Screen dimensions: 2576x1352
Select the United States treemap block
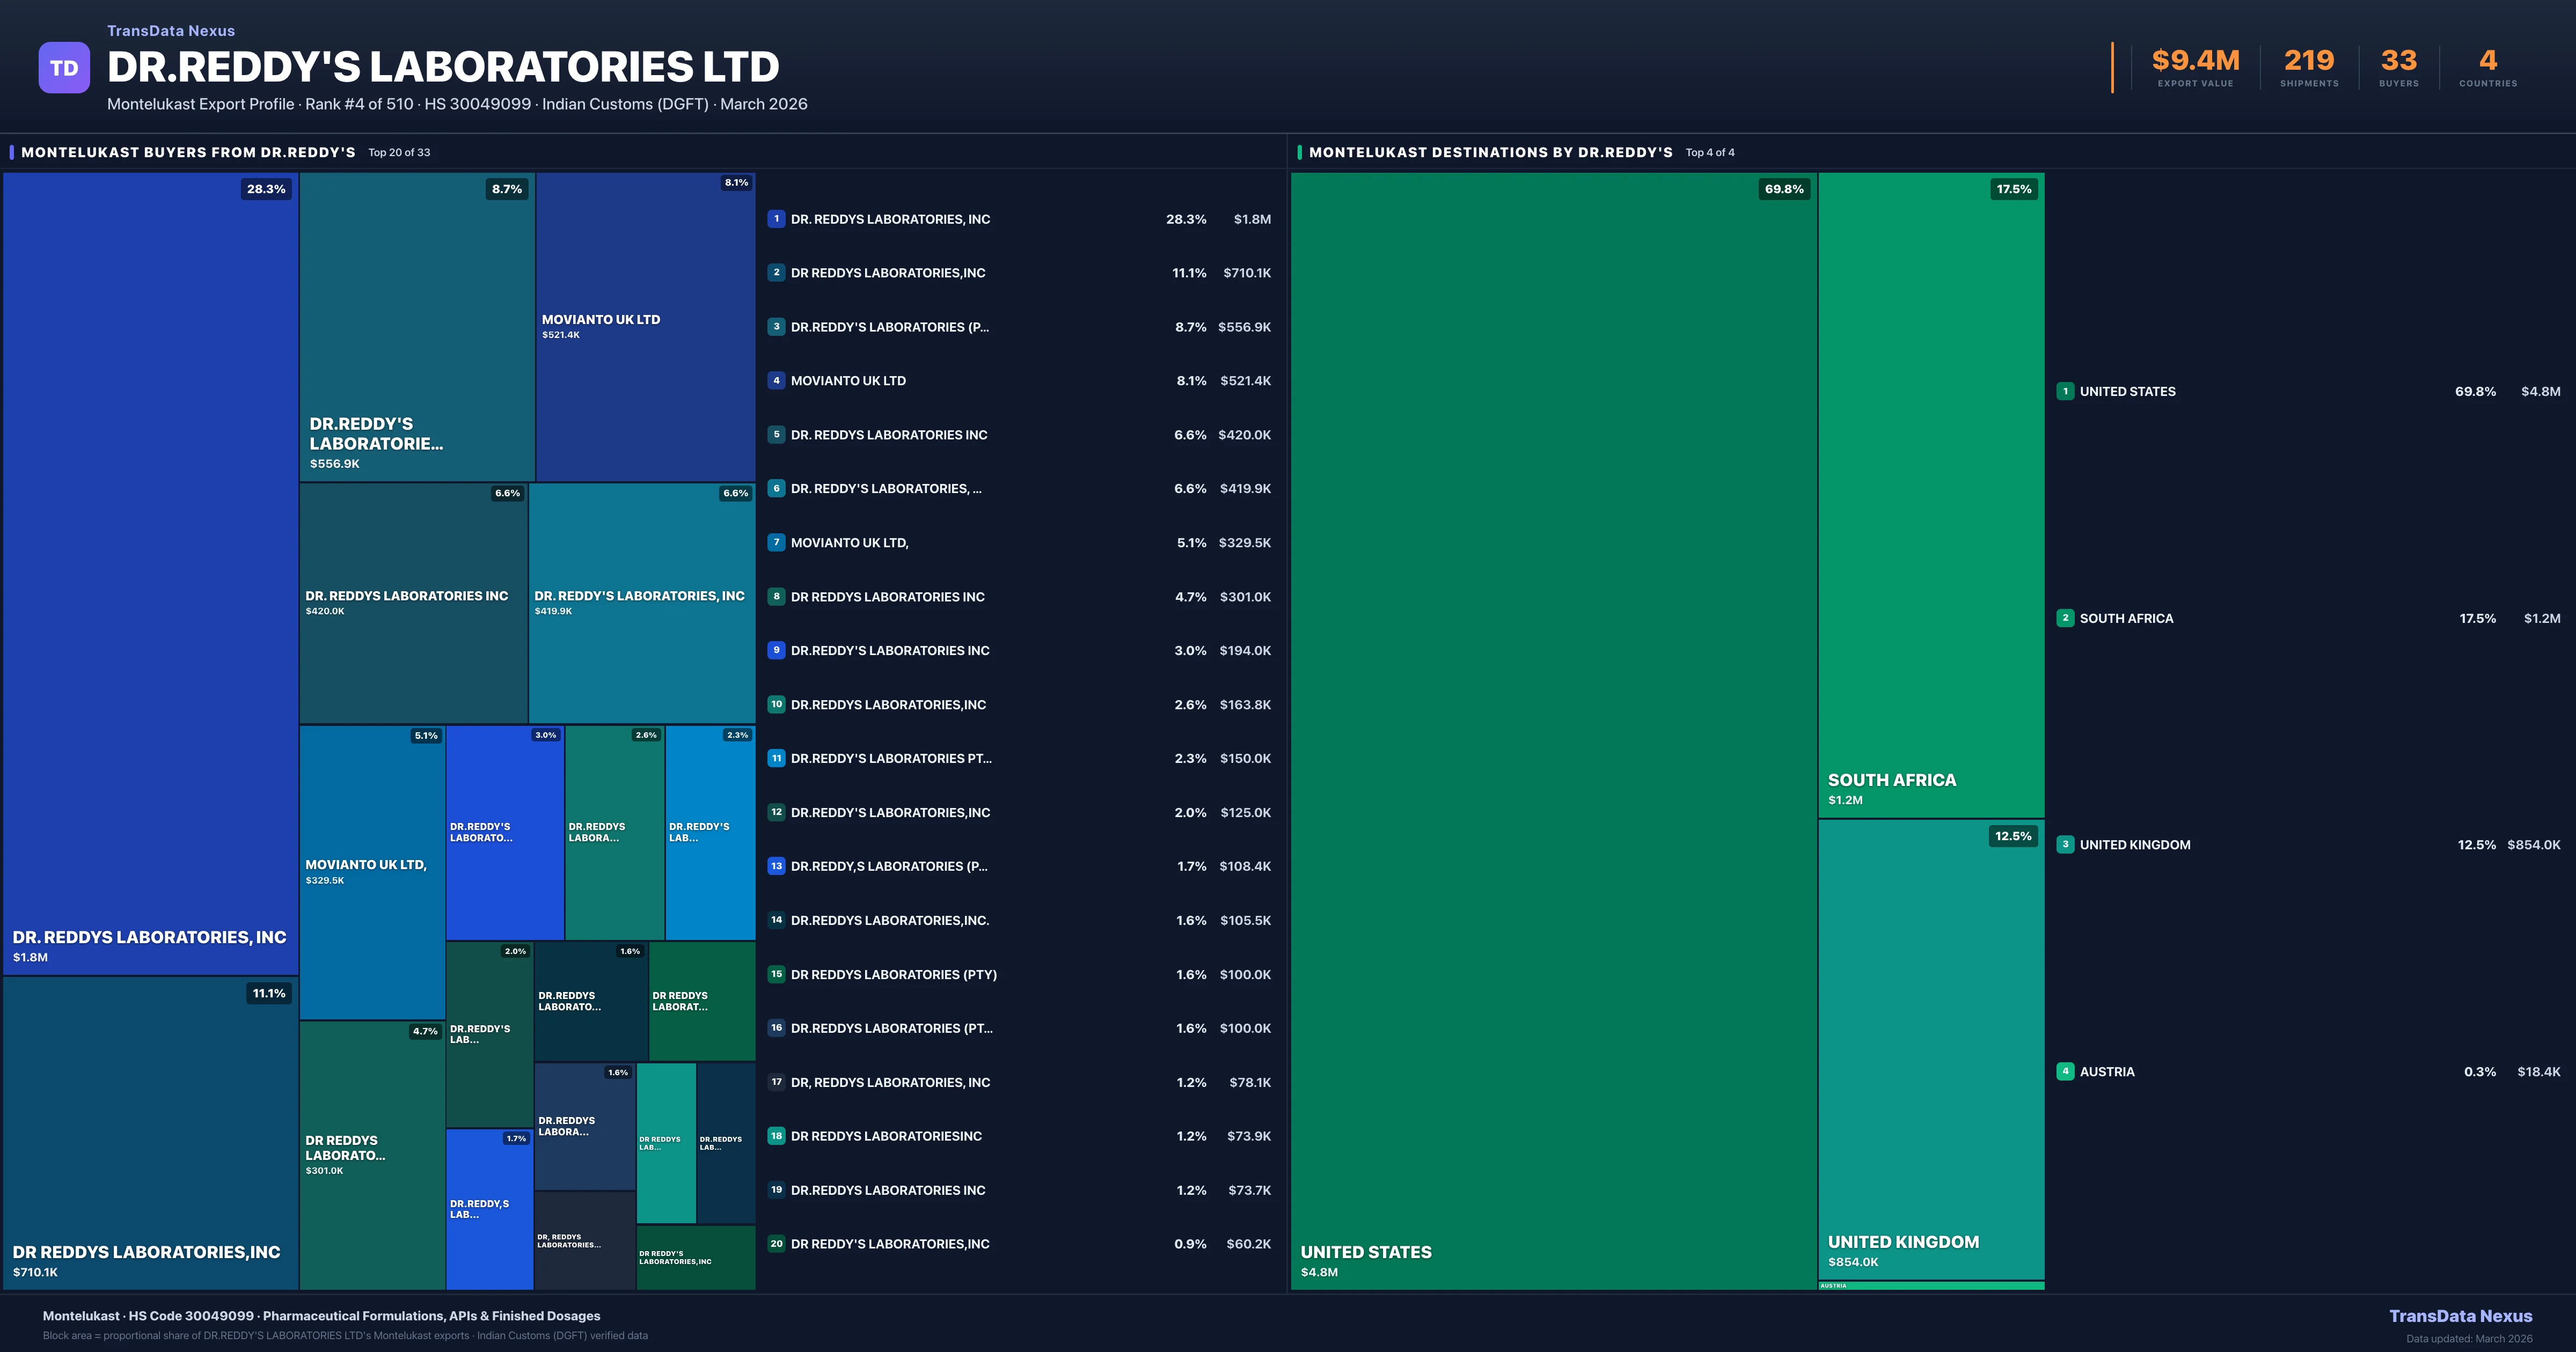click(x=1553, y=730)
